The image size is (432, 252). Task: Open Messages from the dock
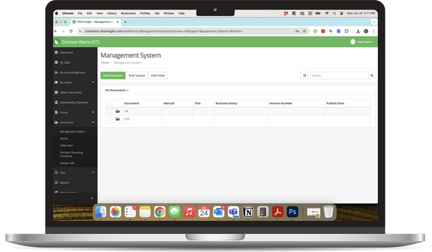click(175, 212)
